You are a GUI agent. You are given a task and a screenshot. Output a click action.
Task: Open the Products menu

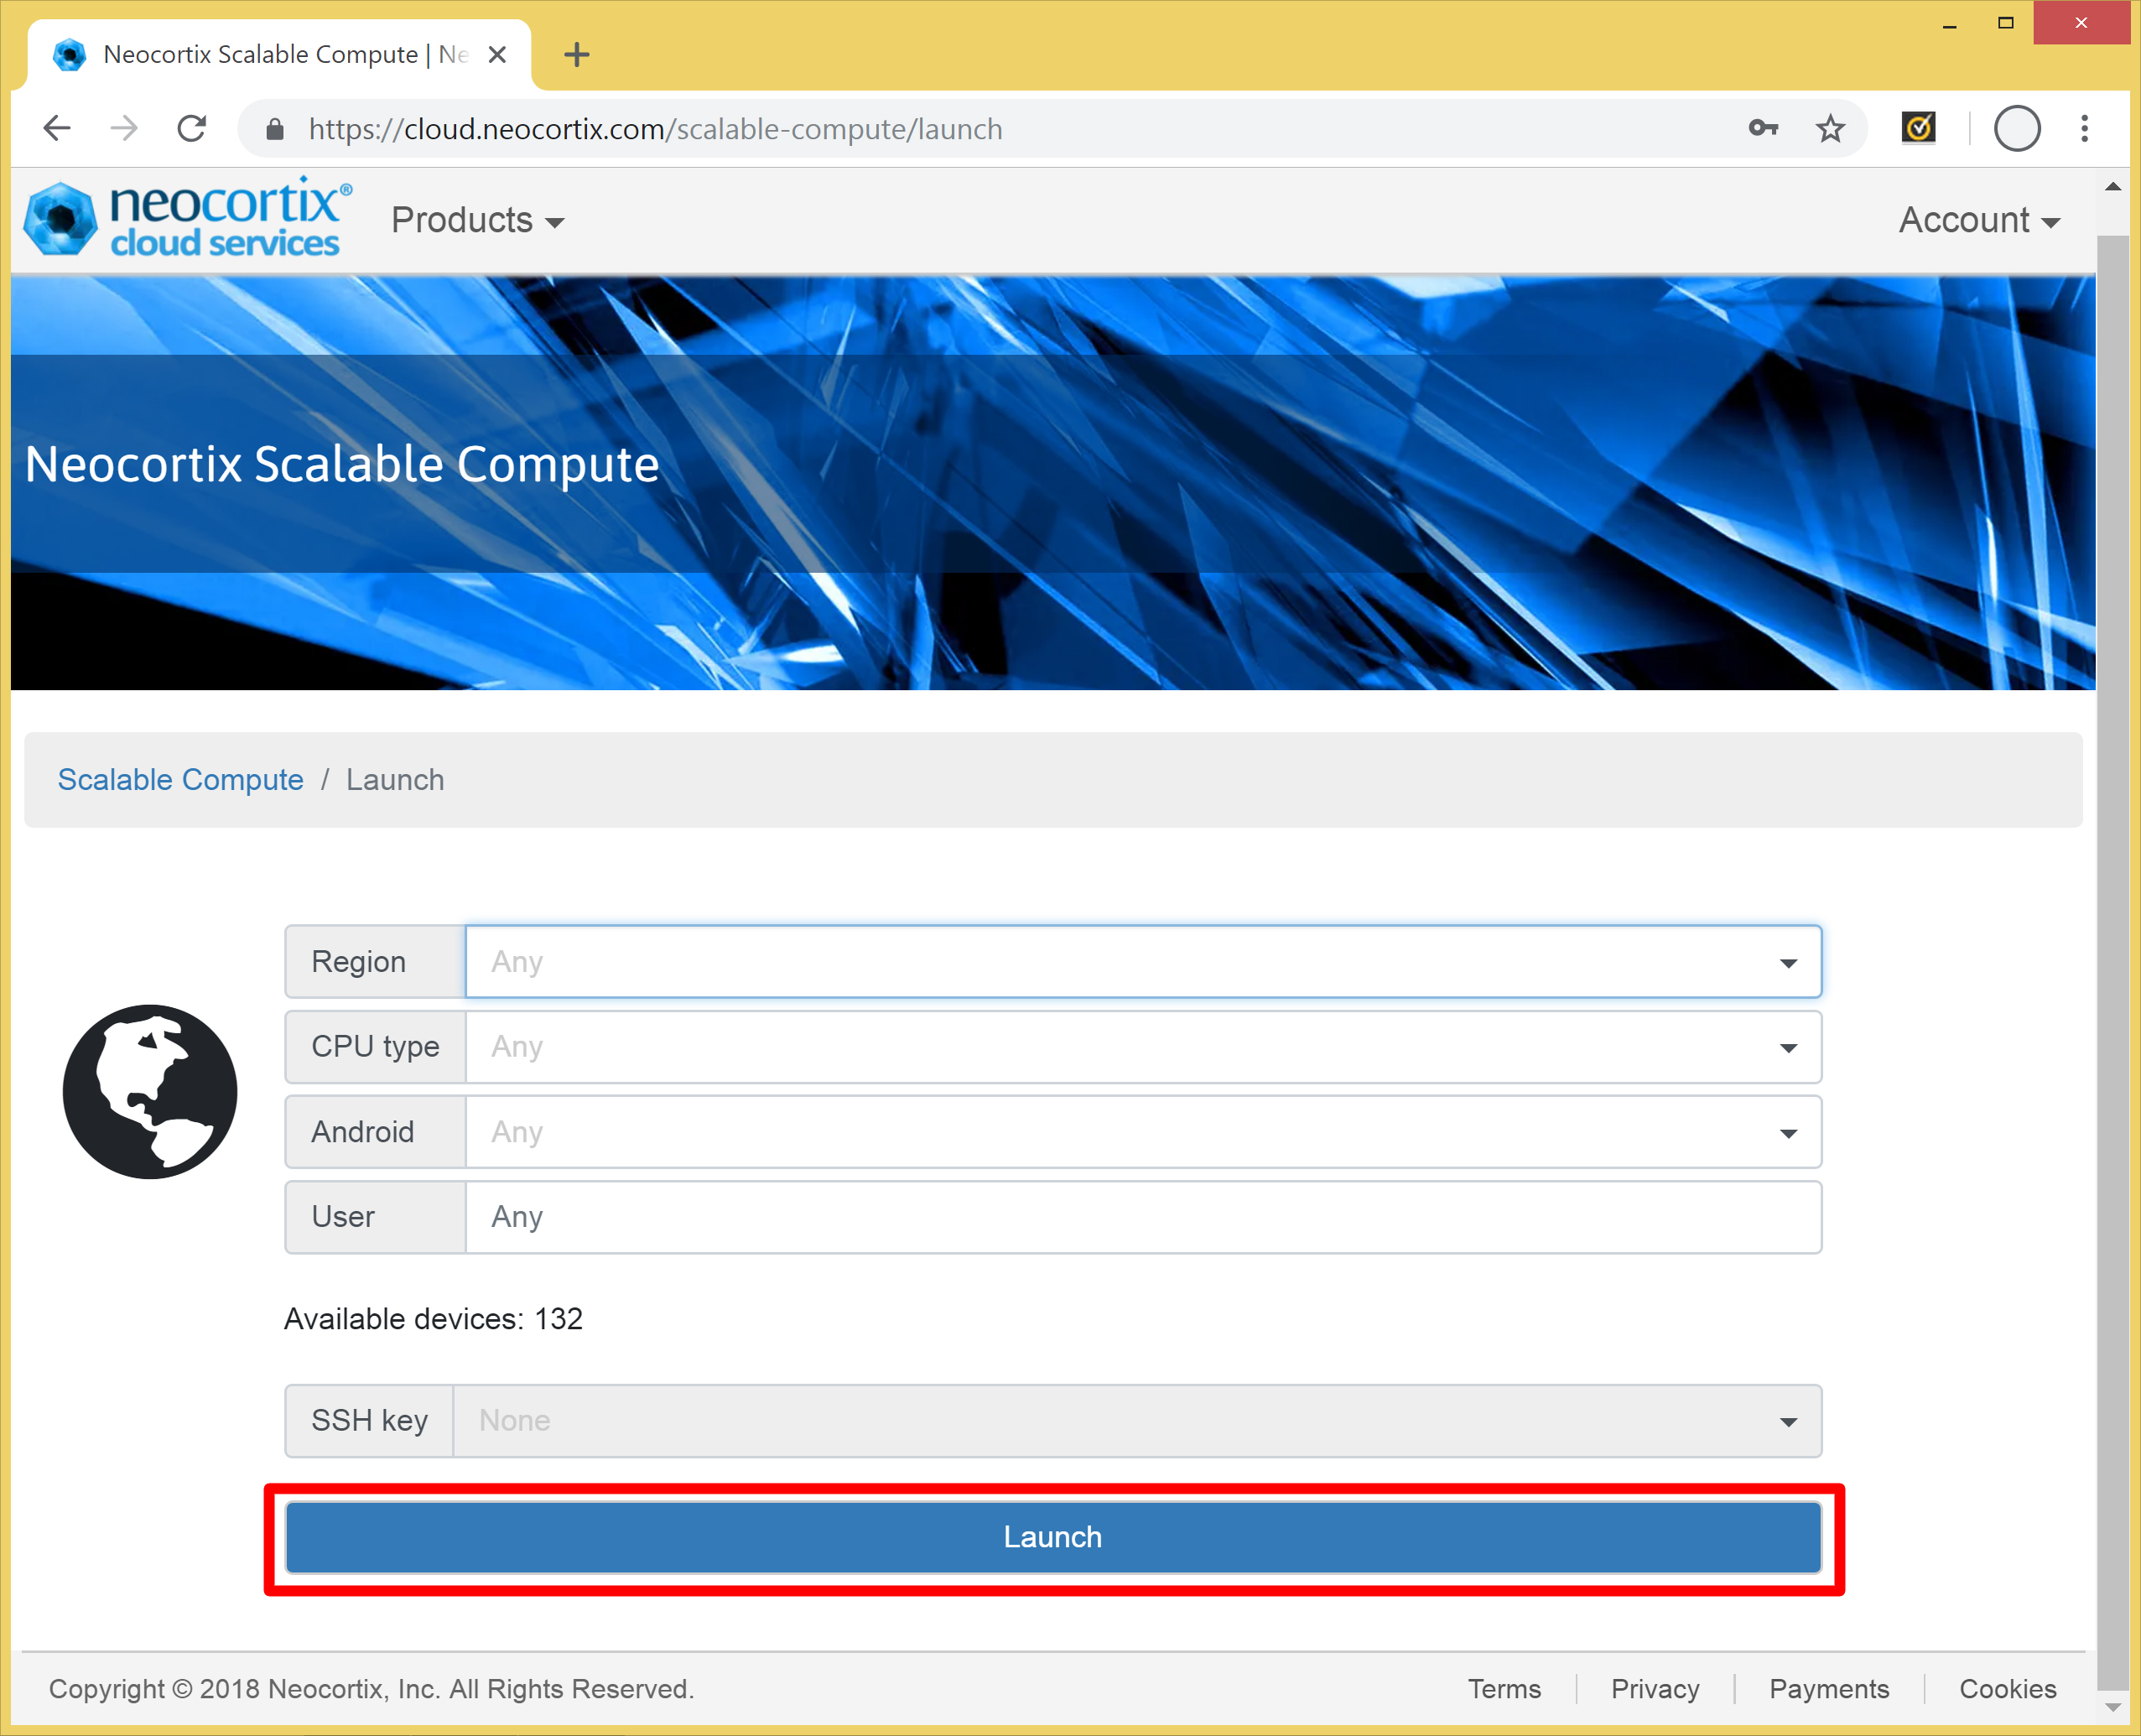point(478,220)
